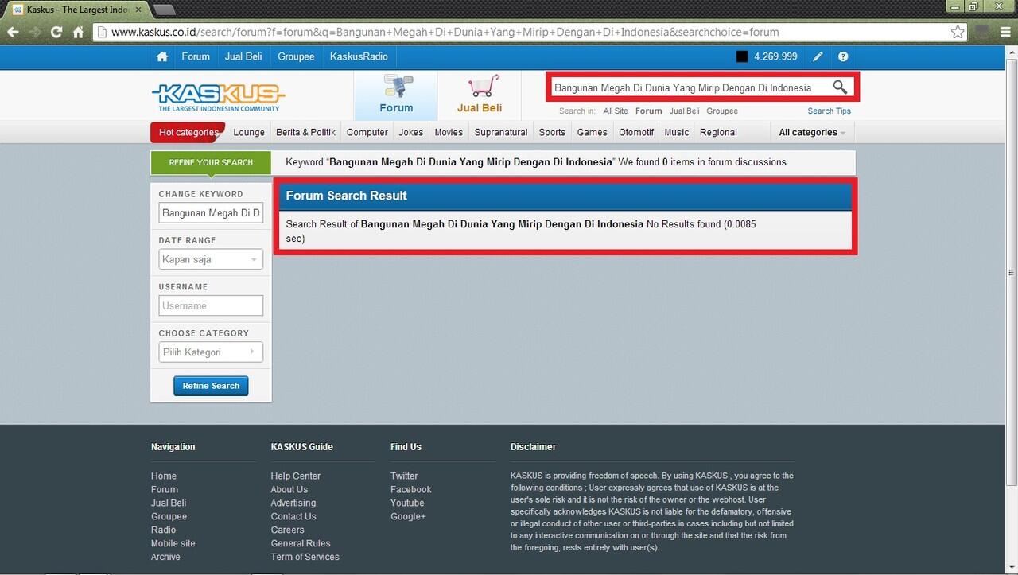1018x575 pixels.
Task: Open Regional category
Action: coord(718,132)
